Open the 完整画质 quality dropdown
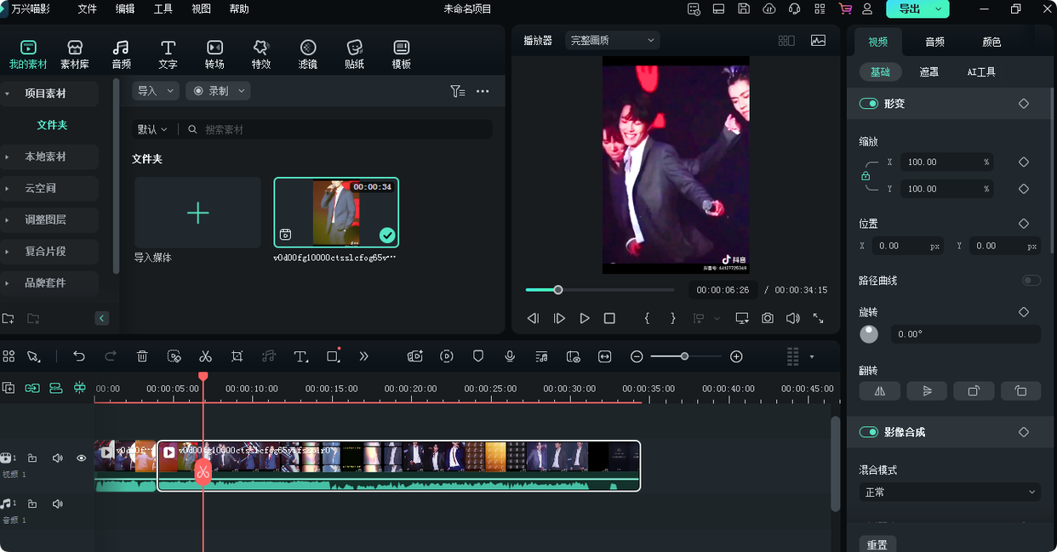Screen dimensions: 1057x552 pyautogui.click(x=612, y=40)
